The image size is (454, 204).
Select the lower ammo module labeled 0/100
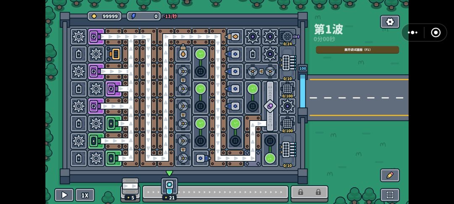point(288,124)
